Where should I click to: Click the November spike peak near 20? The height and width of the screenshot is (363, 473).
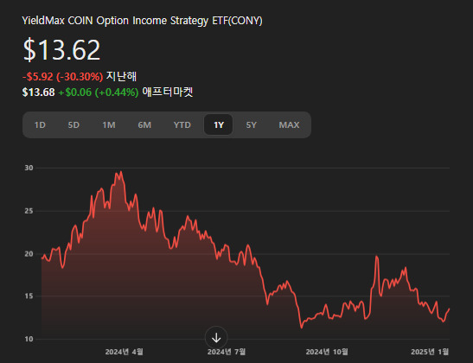click(376, 257)
